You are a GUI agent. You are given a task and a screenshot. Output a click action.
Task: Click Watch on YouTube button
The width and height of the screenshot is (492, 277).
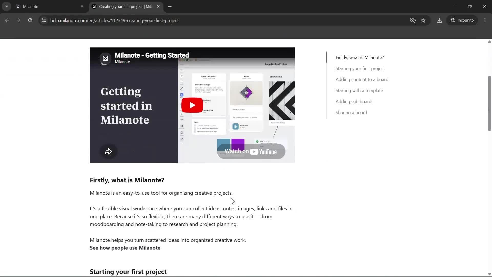tap(251, 151)
